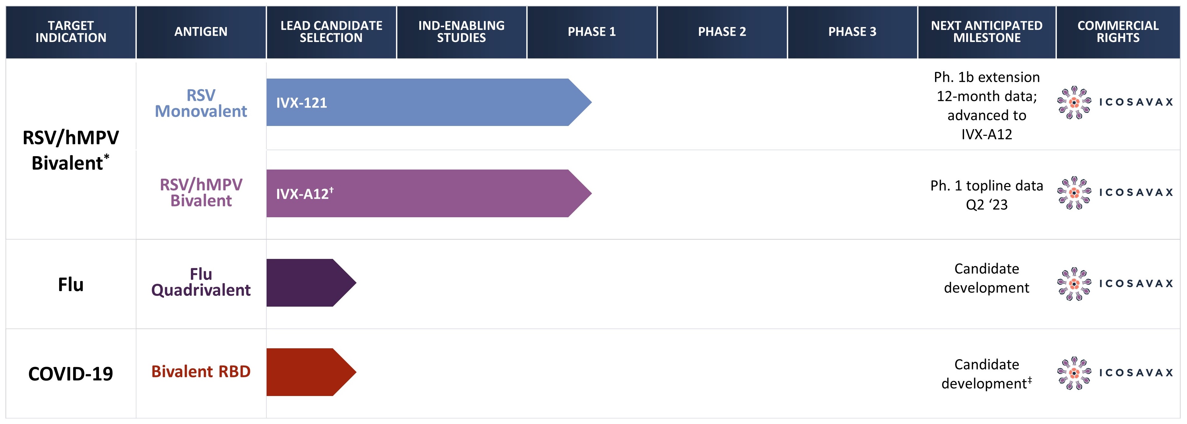Click the Next Anticipated Milestone header

click(987, 32)
